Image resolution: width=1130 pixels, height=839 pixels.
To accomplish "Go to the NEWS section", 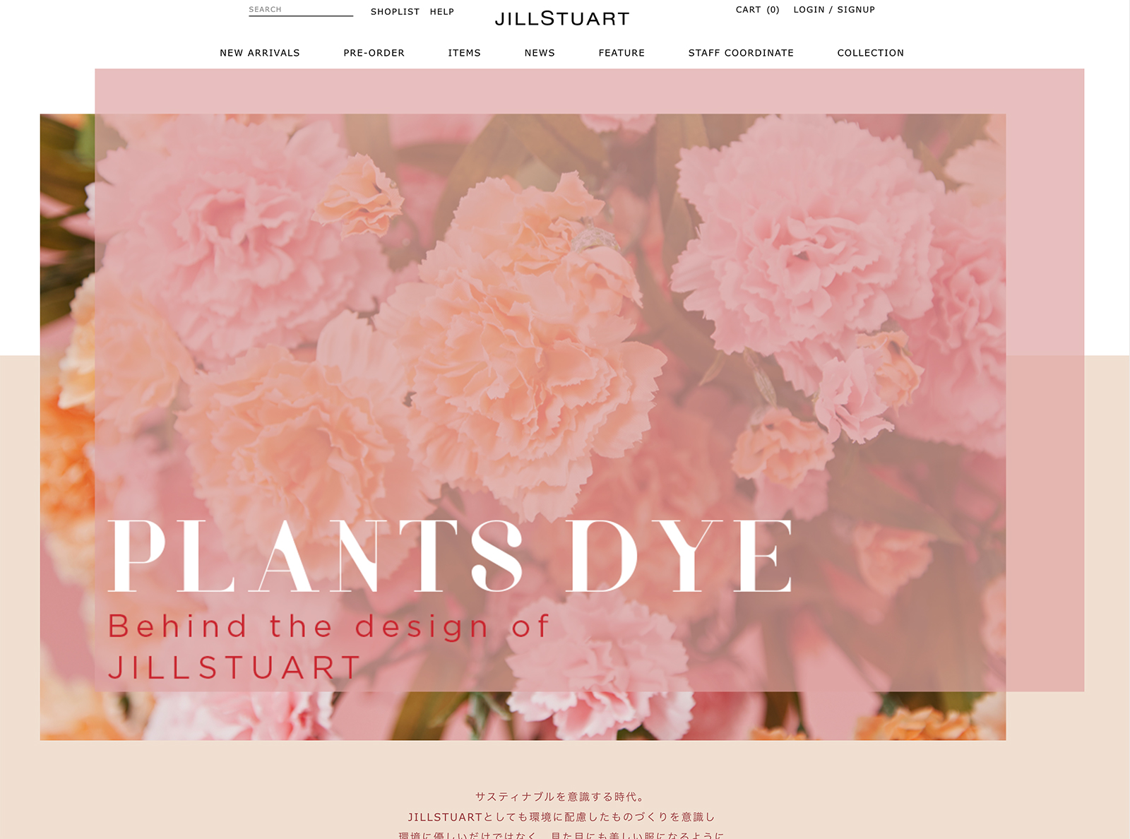I will click(x=540, y=53).
